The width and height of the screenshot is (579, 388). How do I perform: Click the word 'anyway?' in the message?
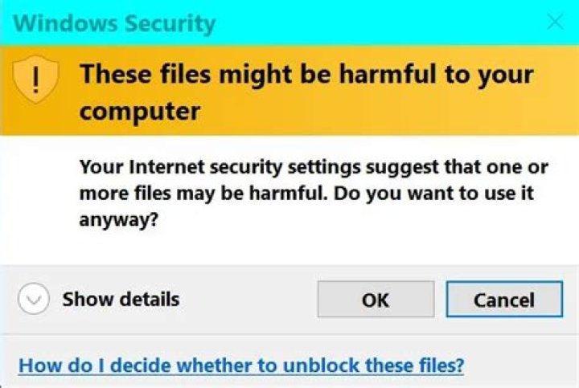pos(118,219)
